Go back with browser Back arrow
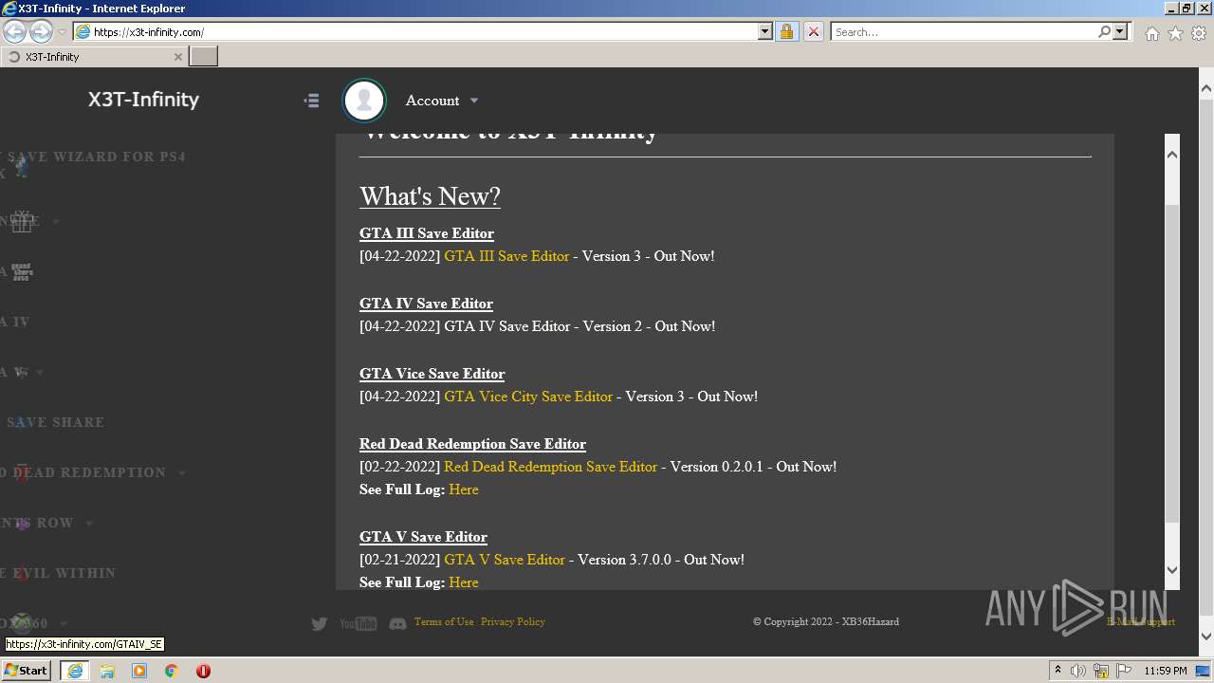 click(x=15, y=31)
